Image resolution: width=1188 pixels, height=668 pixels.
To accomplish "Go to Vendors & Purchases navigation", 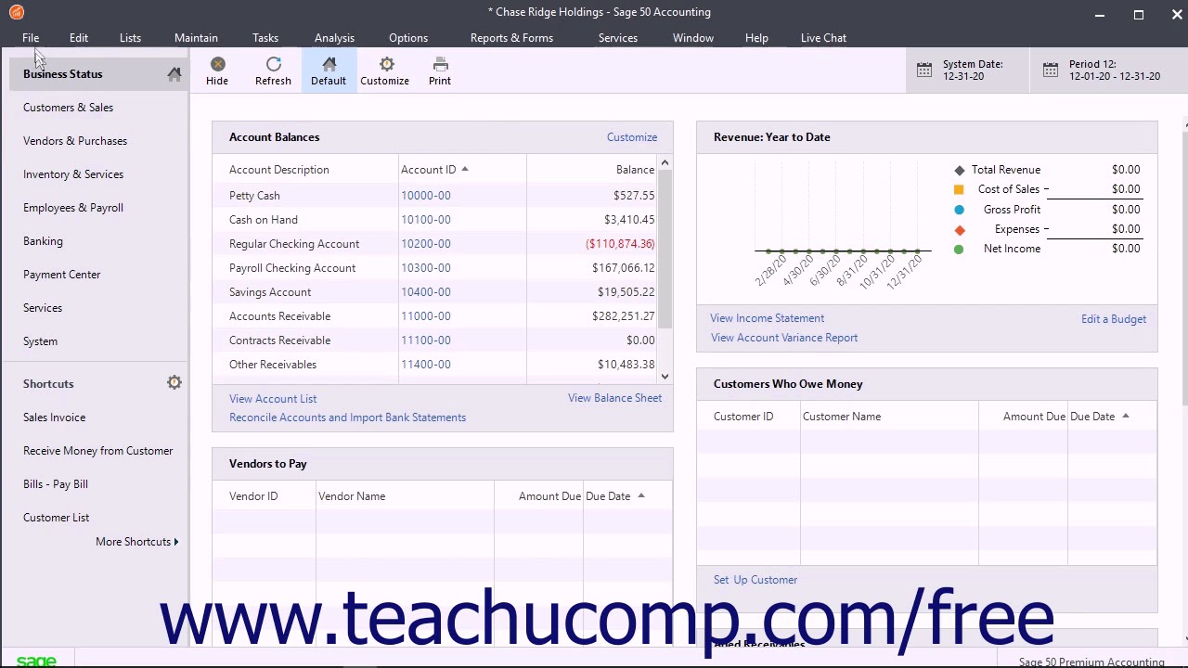I will (x=75, y=141).
